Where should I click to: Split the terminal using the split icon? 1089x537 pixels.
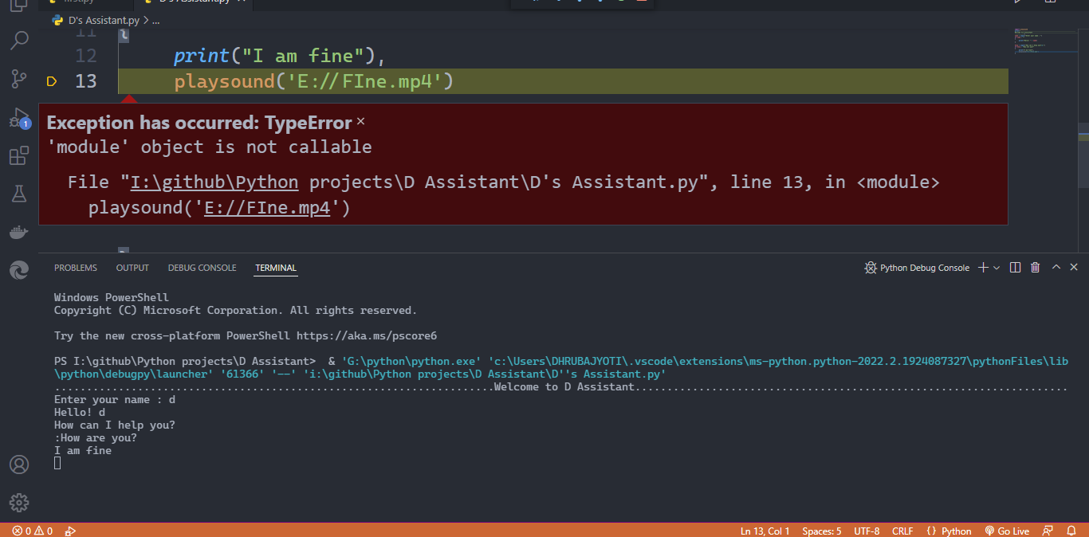[x=1015, y=268]
